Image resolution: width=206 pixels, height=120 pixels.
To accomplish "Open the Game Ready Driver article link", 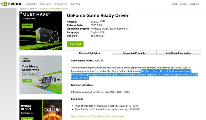I will (98, 116).
